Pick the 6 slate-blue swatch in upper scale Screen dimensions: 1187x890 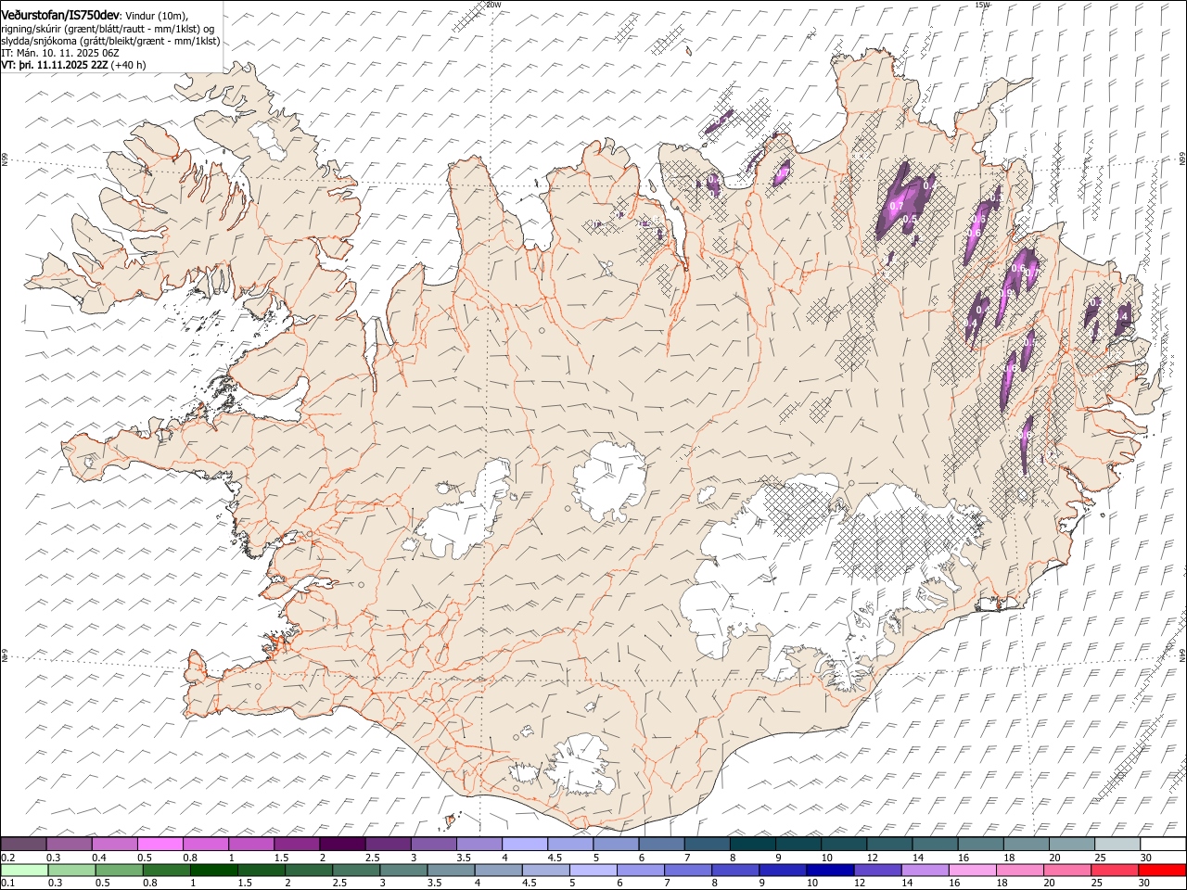click(x=660, y=845)
